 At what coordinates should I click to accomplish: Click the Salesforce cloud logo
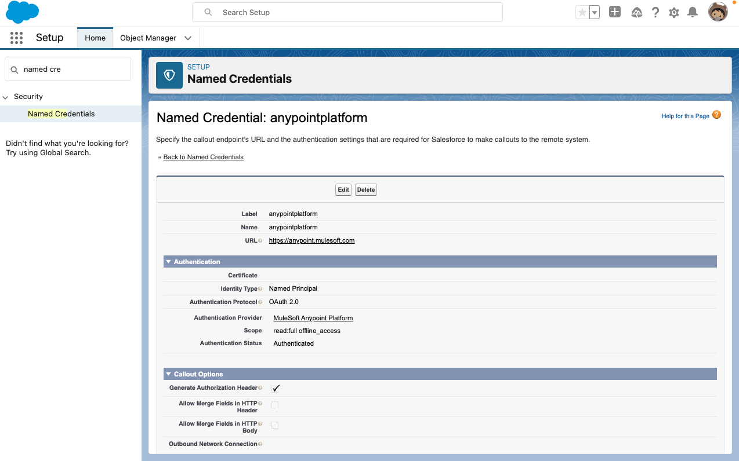(x=22, y=12)
